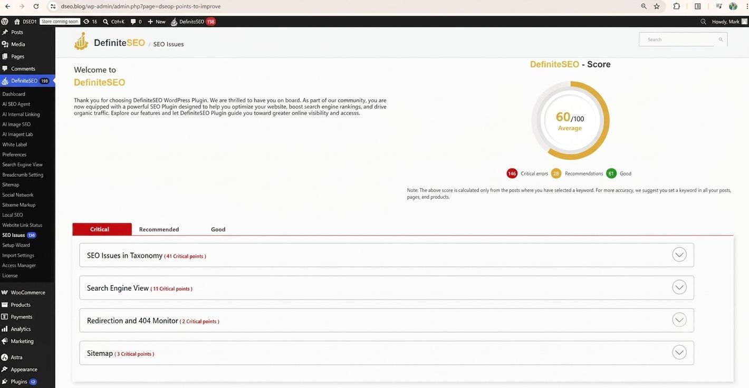Click the WordPress logo in admin bar

click(x=5, y=22)
